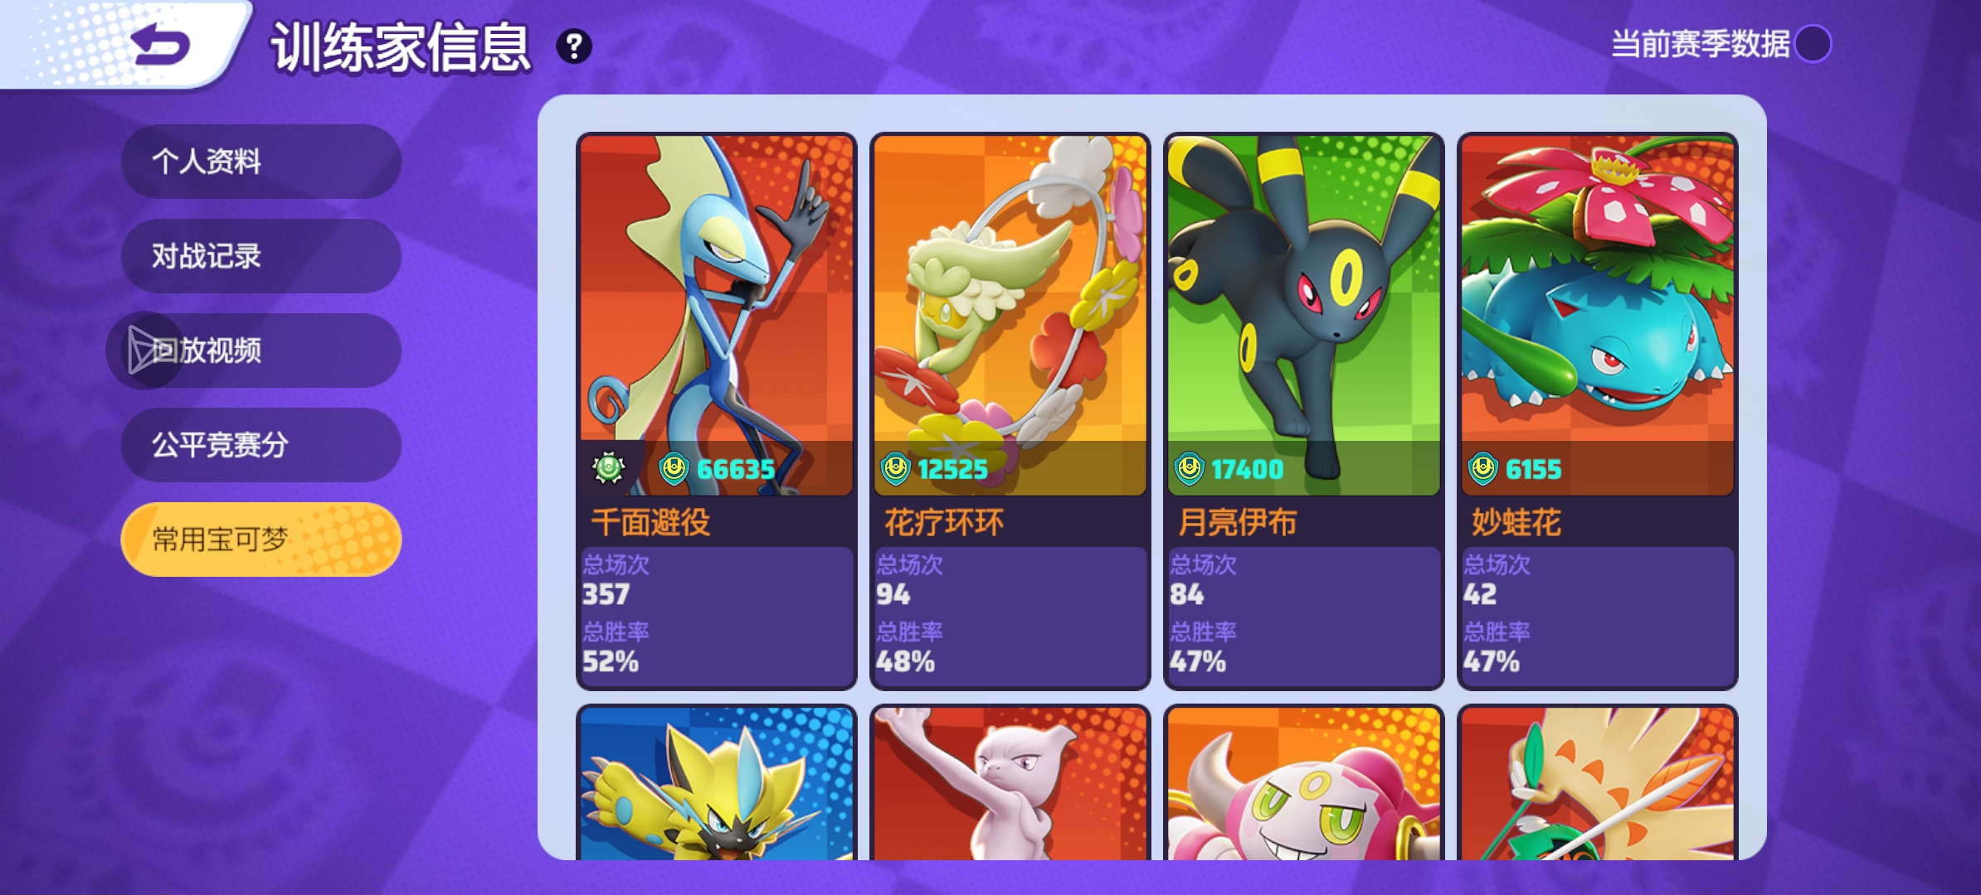Select the 公平竞赛分 tab
The height and width of the screenshot is (895, 1981).
pos(261,445)
